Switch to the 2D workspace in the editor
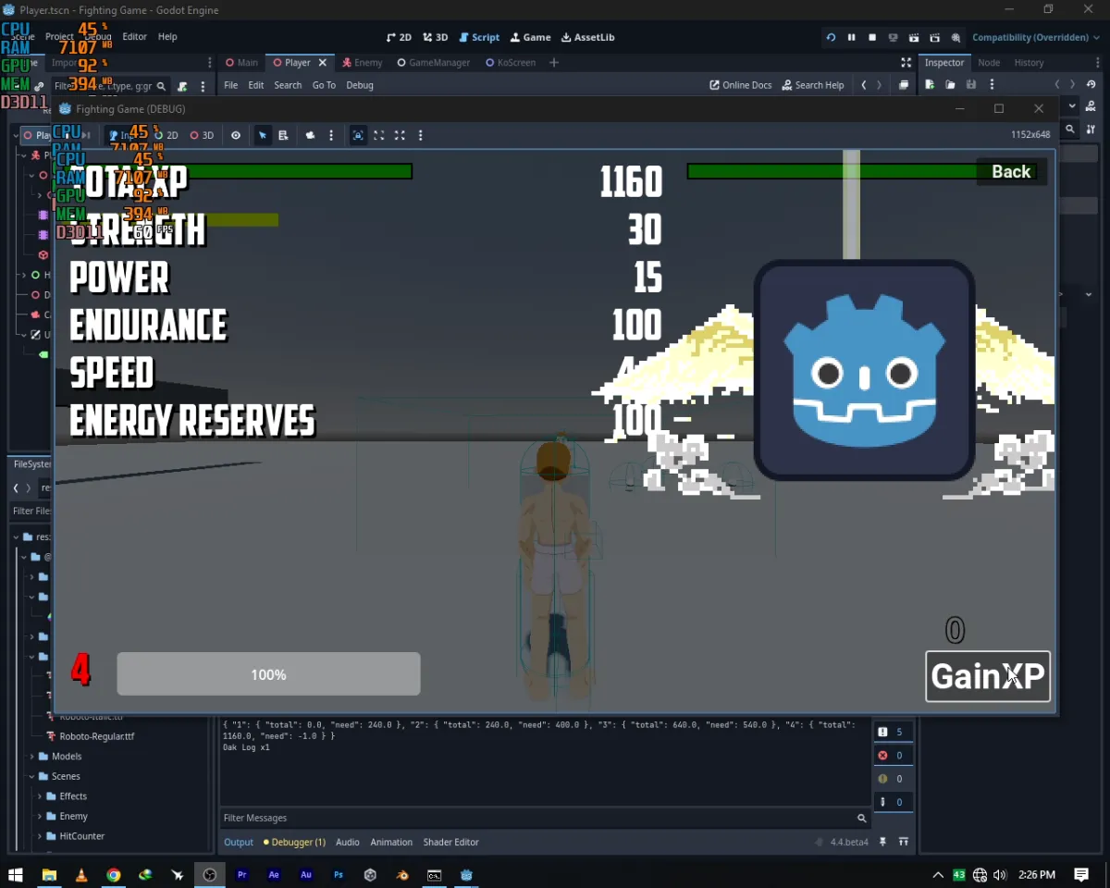This screenshot has height=888, width=1110. (x=399, y=37)
